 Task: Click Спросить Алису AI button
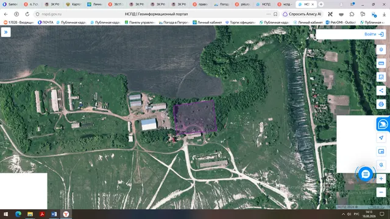tap(302, 14)
